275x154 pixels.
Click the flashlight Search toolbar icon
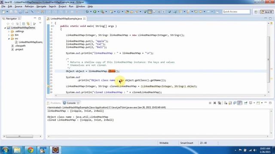137,12
